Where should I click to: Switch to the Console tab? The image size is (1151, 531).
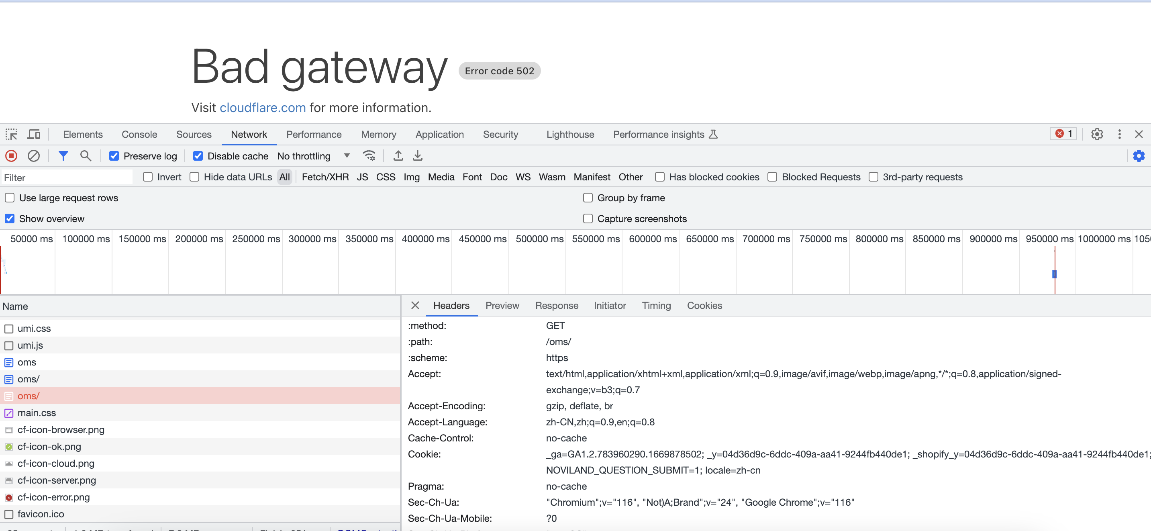(139, 134)
